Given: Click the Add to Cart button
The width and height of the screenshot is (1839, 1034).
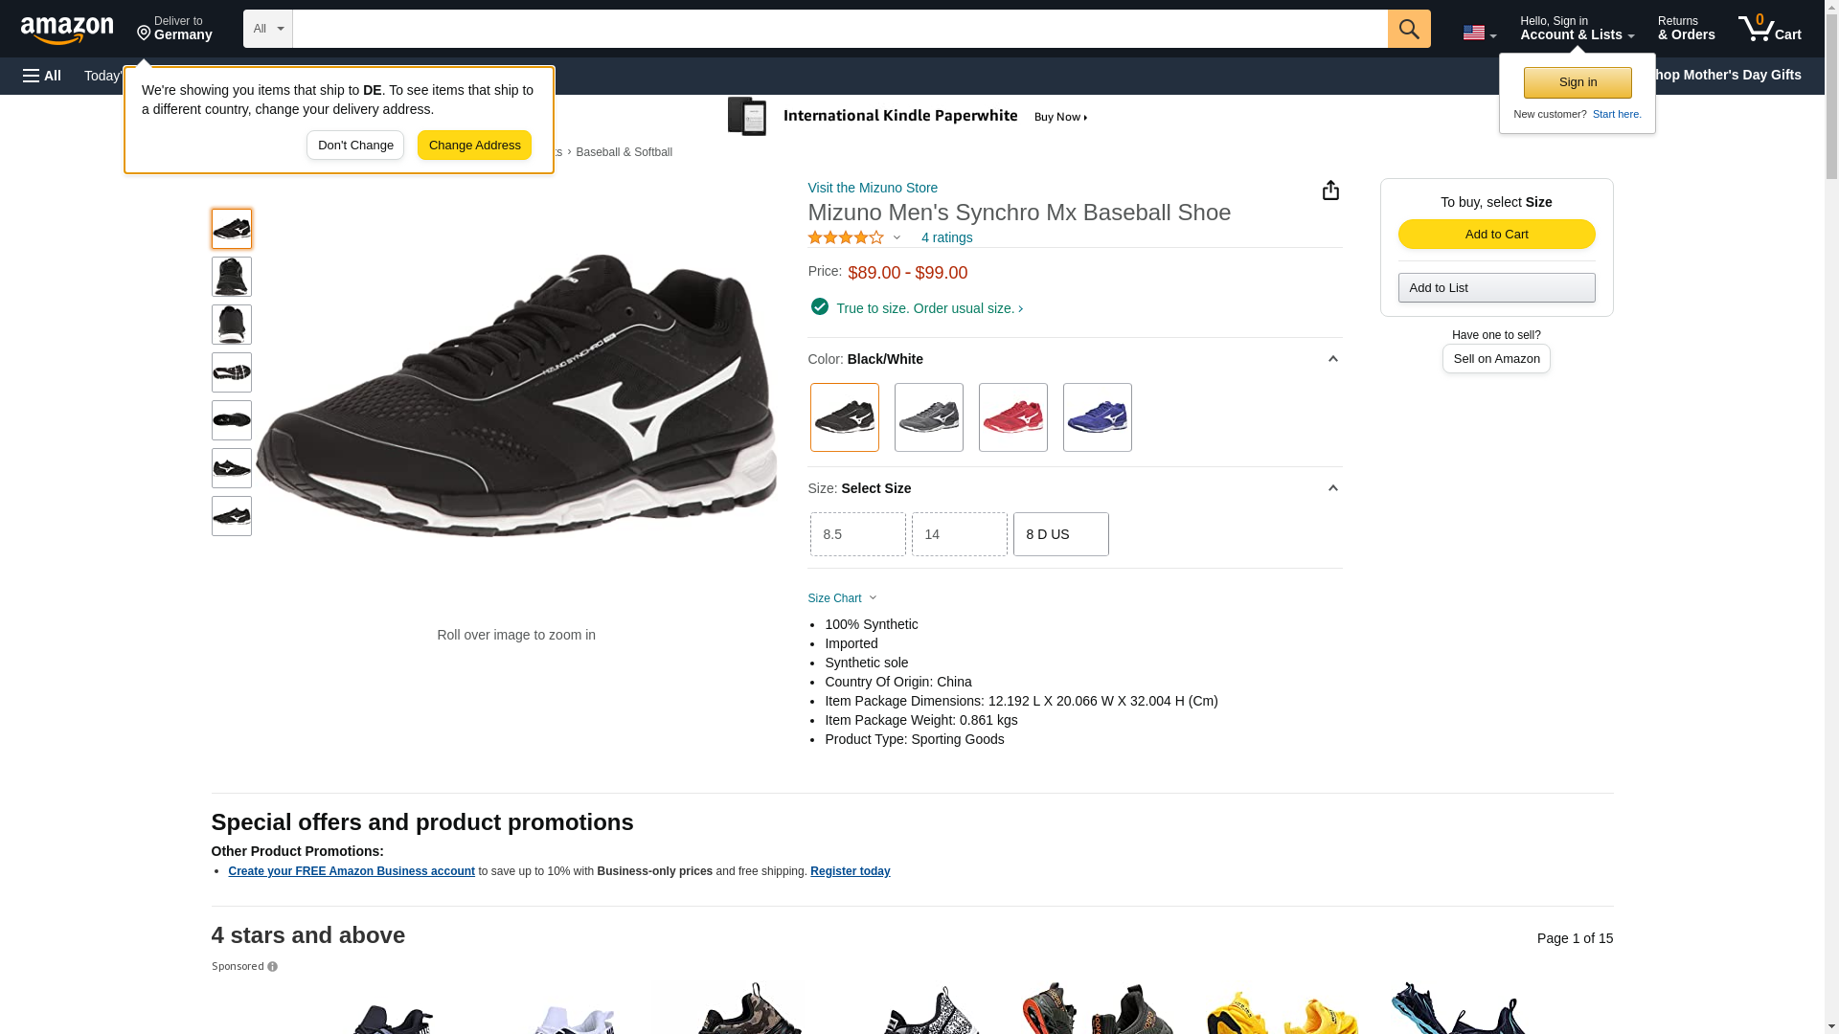Looking at the screenshot, I should (1496, 235).
